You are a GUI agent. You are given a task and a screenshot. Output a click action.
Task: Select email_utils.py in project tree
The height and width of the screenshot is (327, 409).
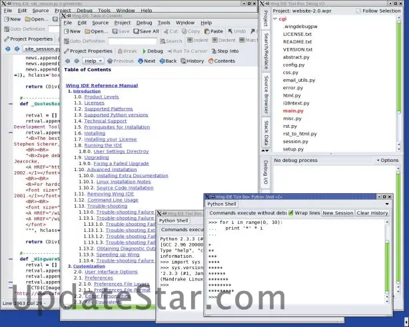(299, 80)
